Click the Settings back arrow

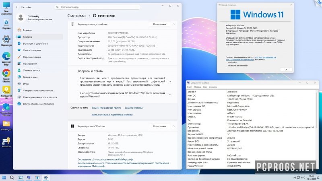[x=17, y=7]
